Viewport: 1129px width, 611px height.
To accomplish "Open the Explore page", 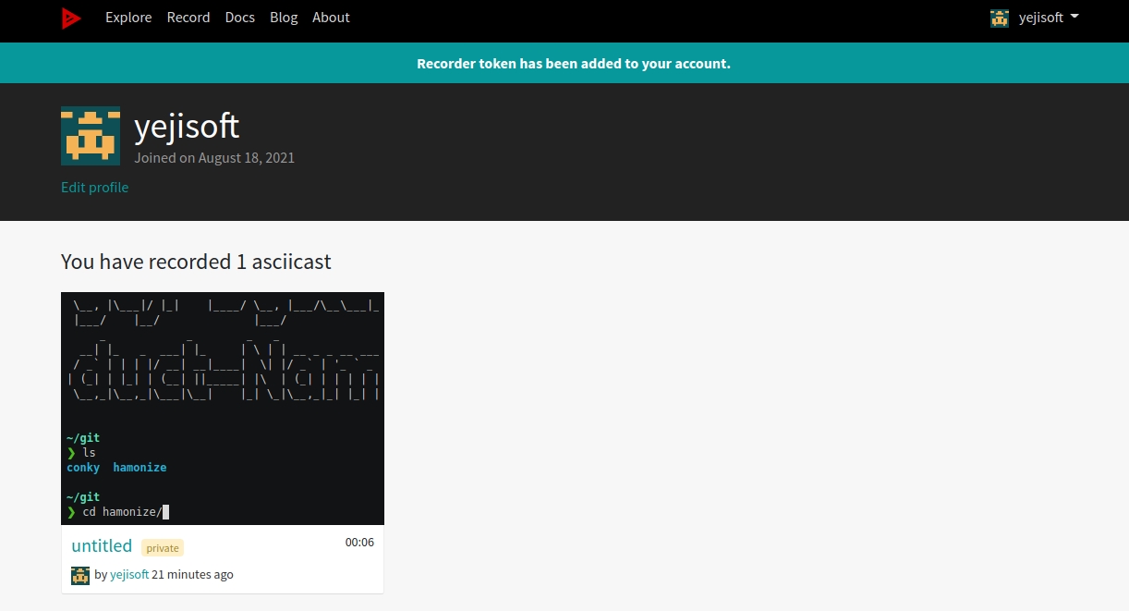I will [x=128, y=18].
